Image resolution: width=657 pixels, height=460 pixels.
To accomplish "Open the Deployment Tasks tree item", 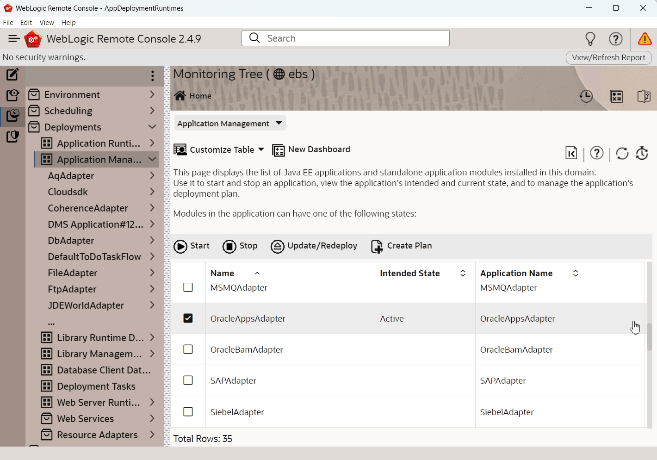I will pos(96,386).
